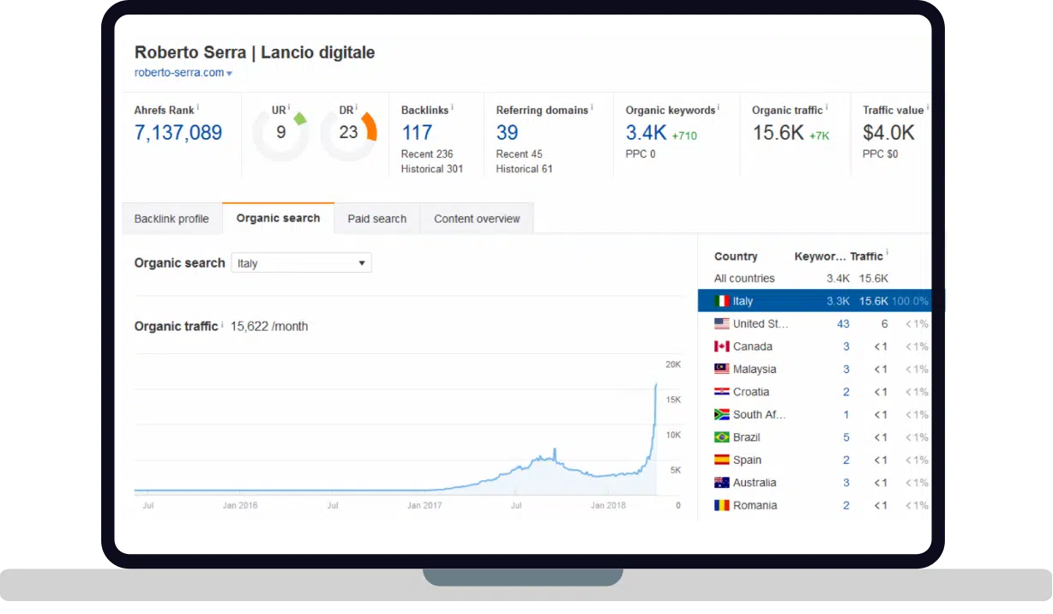
Task: Select the Italy row in country table
Action: pos(815,301)
